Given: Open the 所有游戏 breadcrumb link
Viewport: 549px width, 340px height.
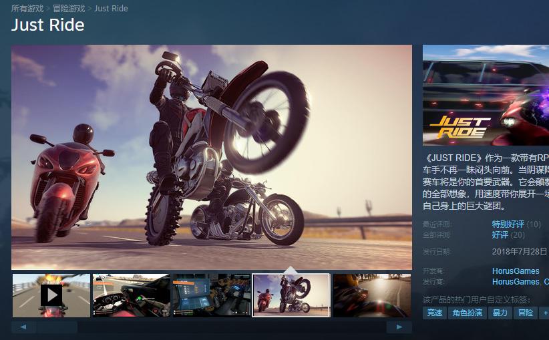Looking at the screenshot, I should [x=27, y=9].
